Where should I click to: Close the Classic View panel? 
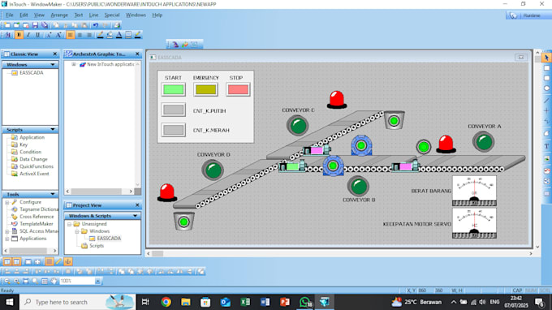pos(55,54)
